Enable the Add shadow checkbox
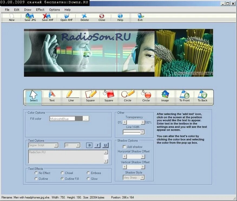Viewport: 237px width, 201px height. click(x=124, y=147)
